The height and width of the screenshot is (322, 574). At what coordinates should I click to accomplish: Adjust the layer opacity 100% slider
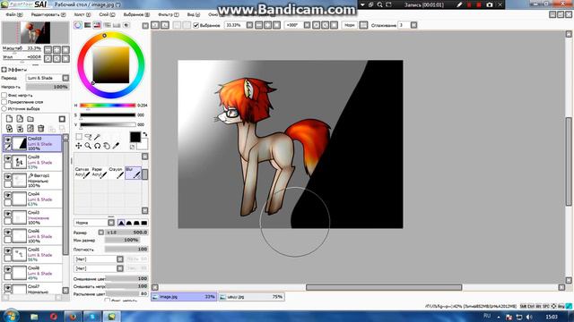[48, 87]
